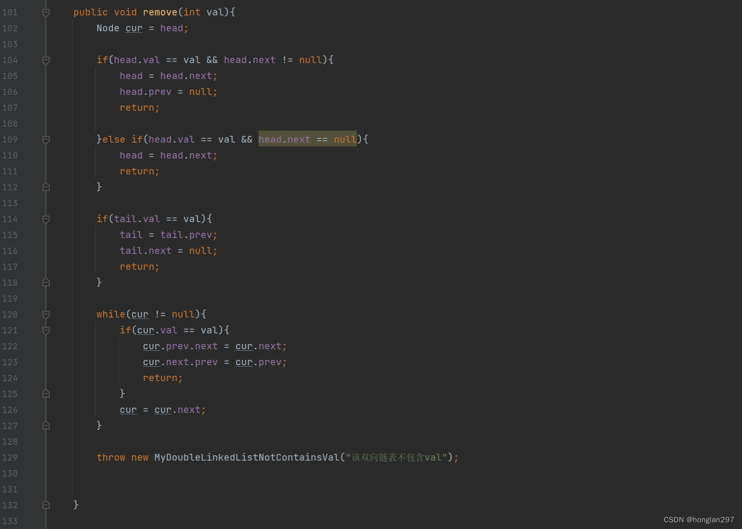742x529 pixels.
Task: Click the Chinese string literal on line 129
Action: (x=396, y=457)
